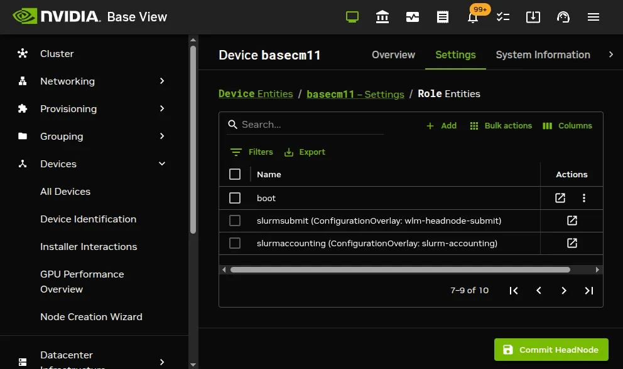Check the slurmaccounting row checkbox

pos(235,243)
